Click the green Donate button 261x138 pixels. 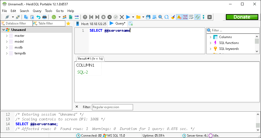pyautogui.click(x=242, y=17)
